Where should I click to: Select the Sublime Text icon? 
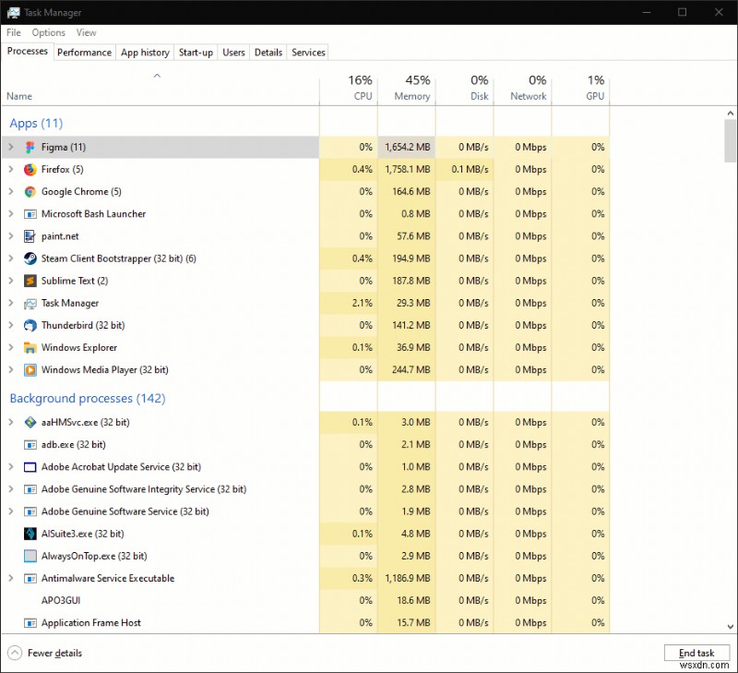[x=29, y=281]
